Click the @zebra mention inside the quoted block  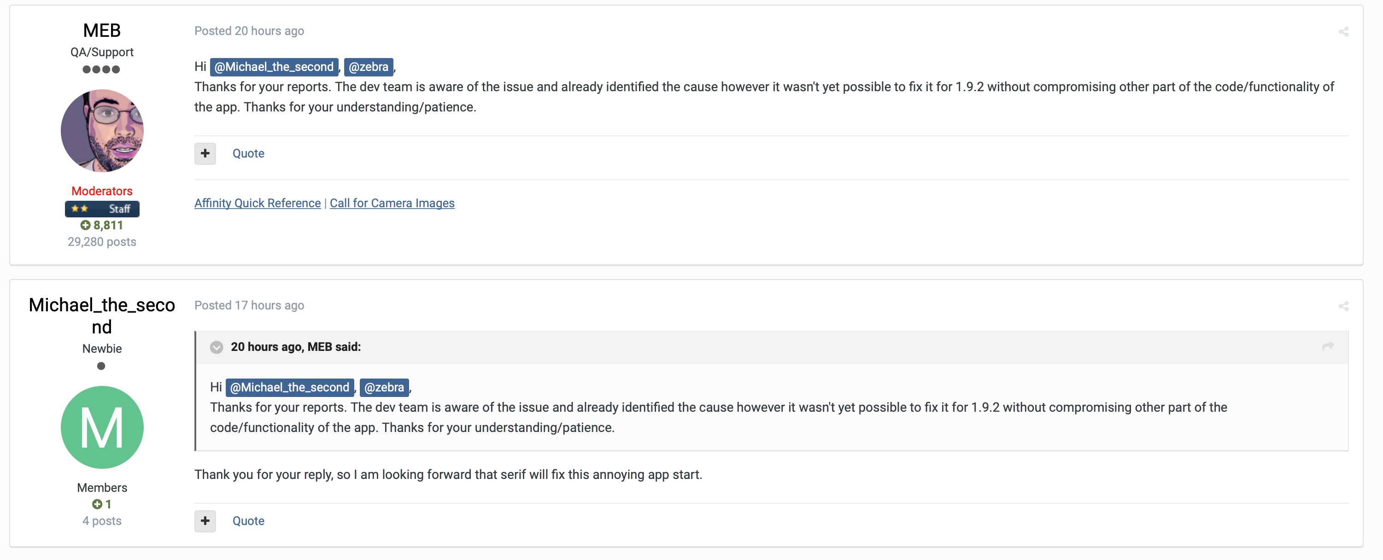(x=384, y=387)
